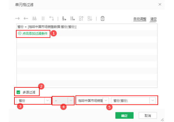Click the undo/revert arrow icon
Screen dimensions: 174x122
pos(51,18)
